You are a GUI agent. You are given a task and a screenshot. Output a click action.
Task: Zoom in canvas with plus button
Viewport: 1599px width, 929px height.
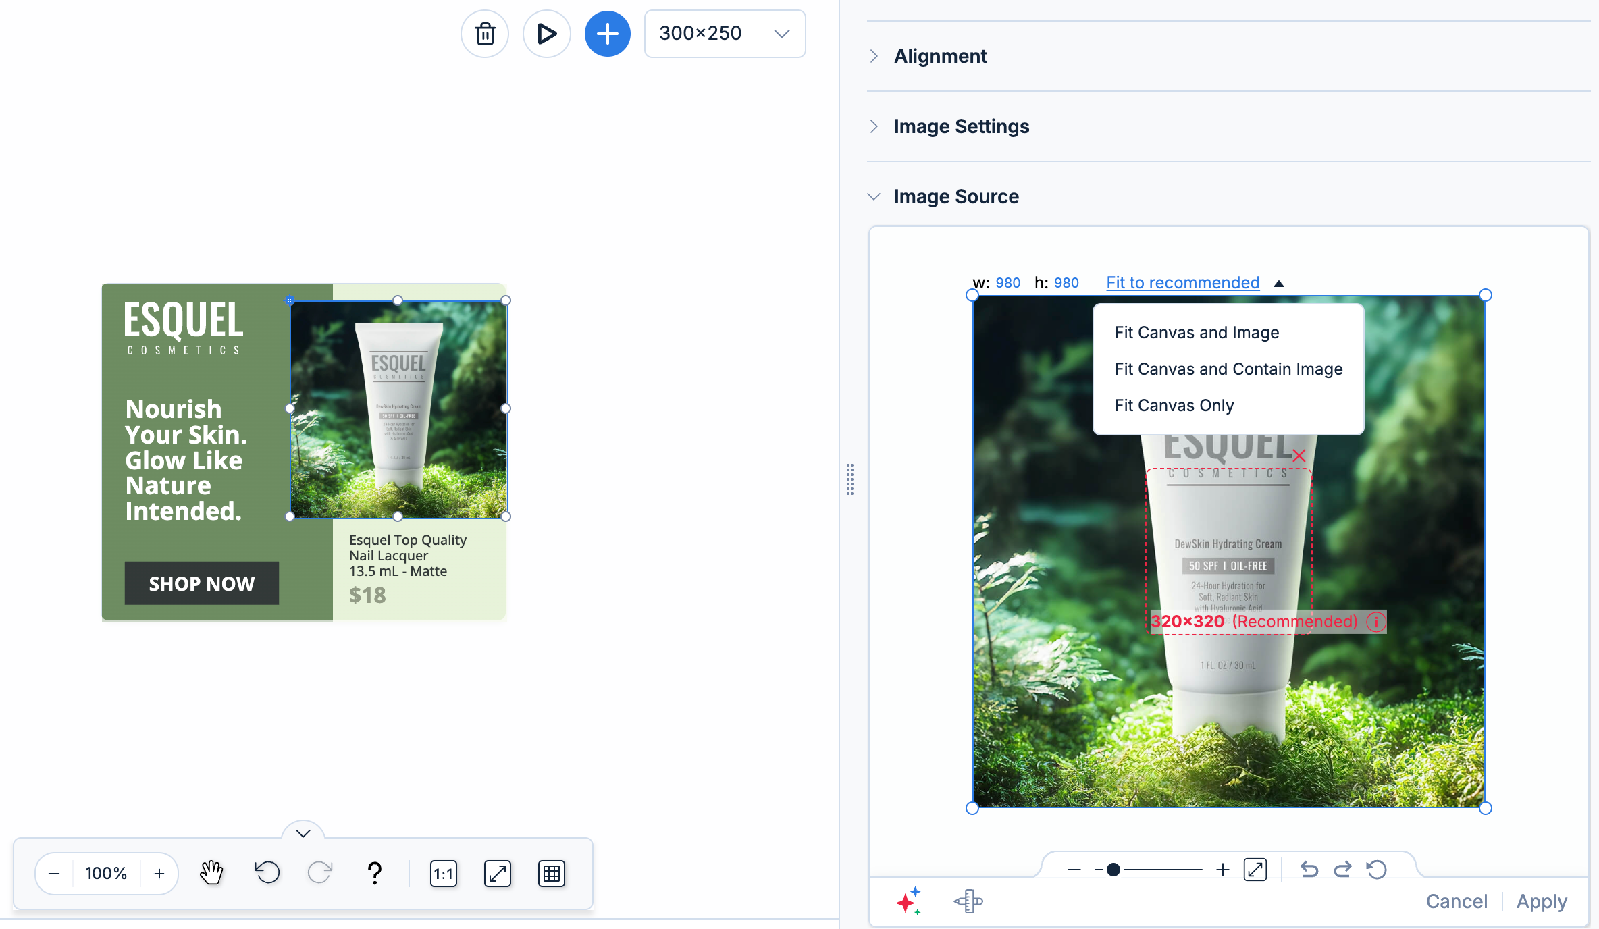159,874
